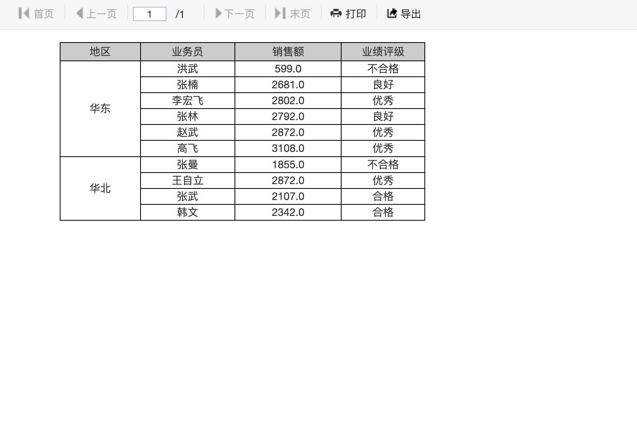Screen dimensions: 637x435
Task: Click 韩文's rating 合格
Action: click(383, 212)
